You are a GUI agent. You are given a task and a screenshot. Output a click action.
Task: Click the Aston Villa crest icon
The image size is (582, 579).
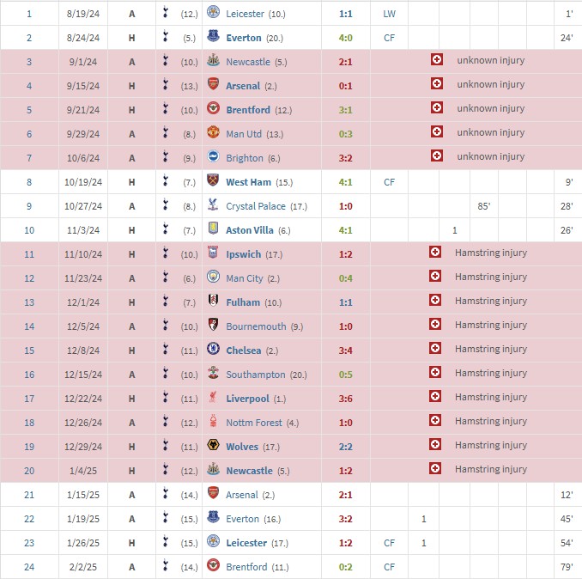214,230
